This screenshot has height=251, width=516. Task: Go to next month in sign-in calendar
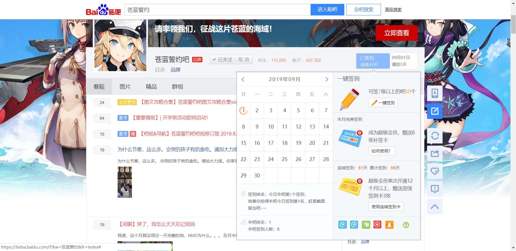pyautogui.click(x=327, y=79)
